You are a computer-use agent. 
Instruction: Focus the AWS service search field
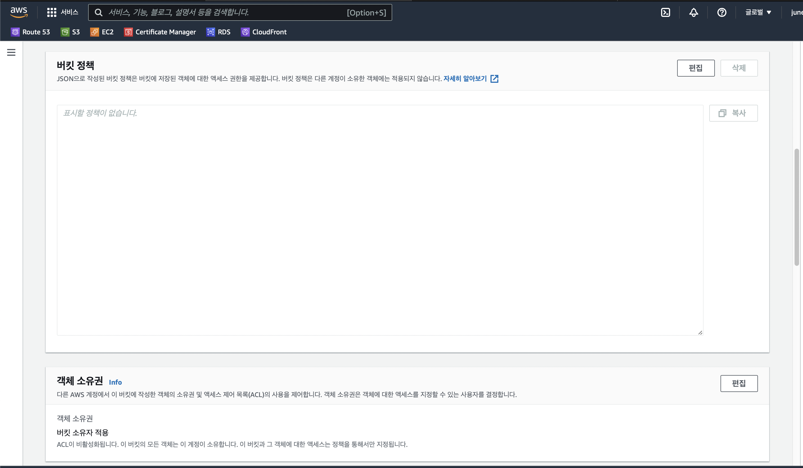pyautogui.click(x=240, y=12)
